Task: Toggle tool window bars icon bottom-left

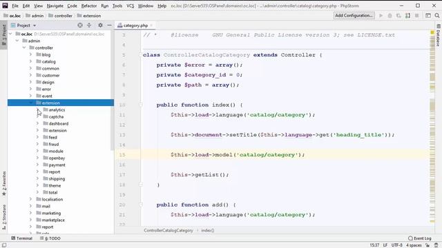Action: (x=4, y=245)
